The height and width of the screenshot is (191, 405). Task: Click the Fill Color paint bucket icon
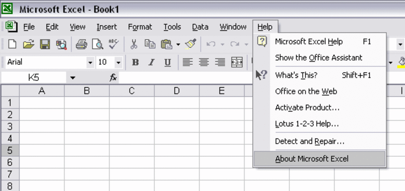(401, 62)
